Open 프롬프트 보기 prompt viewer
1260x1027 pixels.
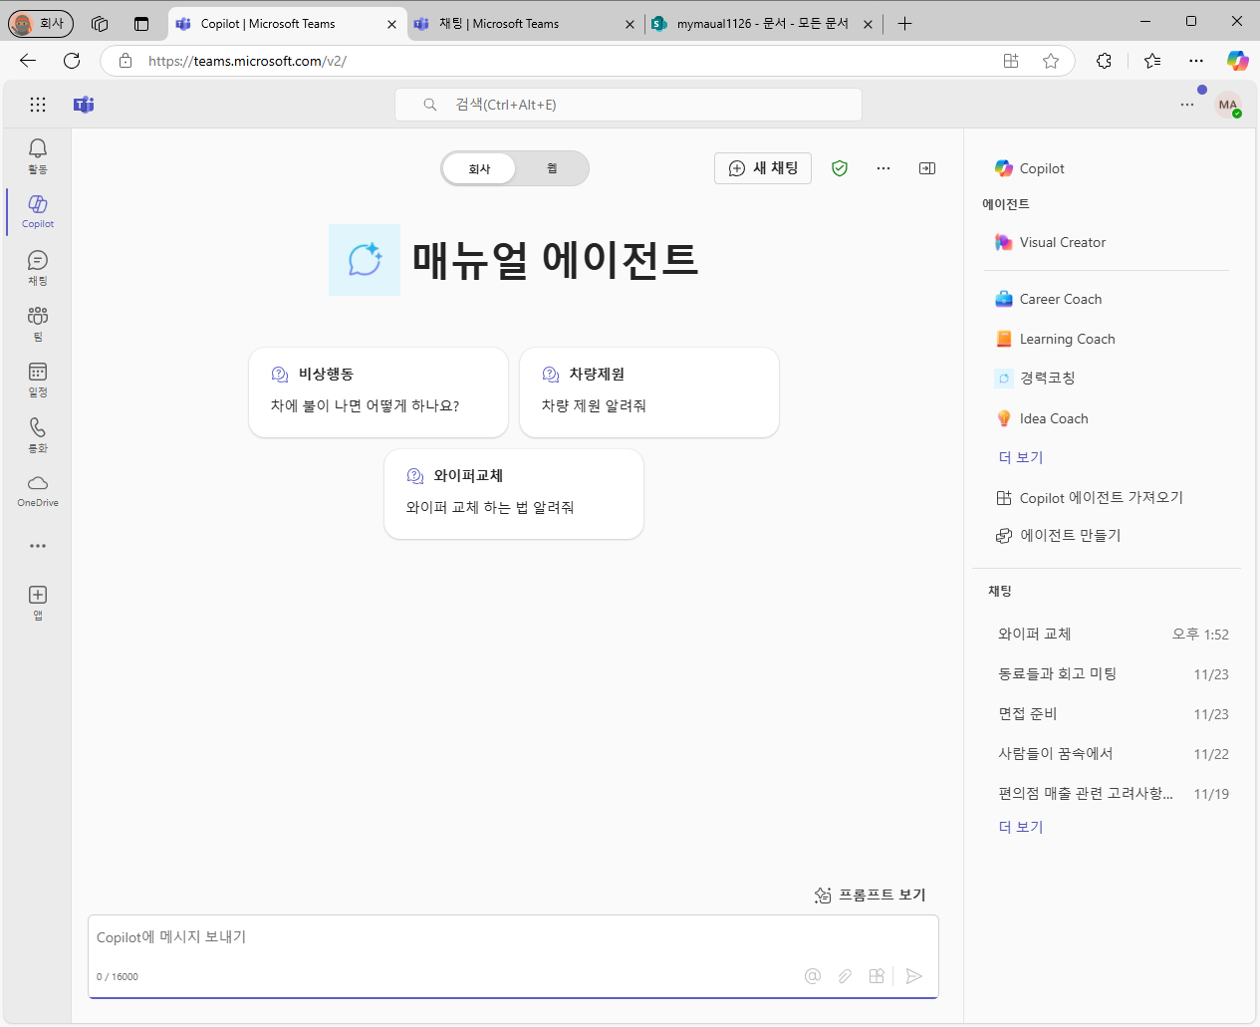click(x=871, y=895)
